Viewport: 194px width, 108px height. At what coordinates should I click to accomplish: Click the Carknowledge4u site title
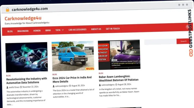coord(23,18)
